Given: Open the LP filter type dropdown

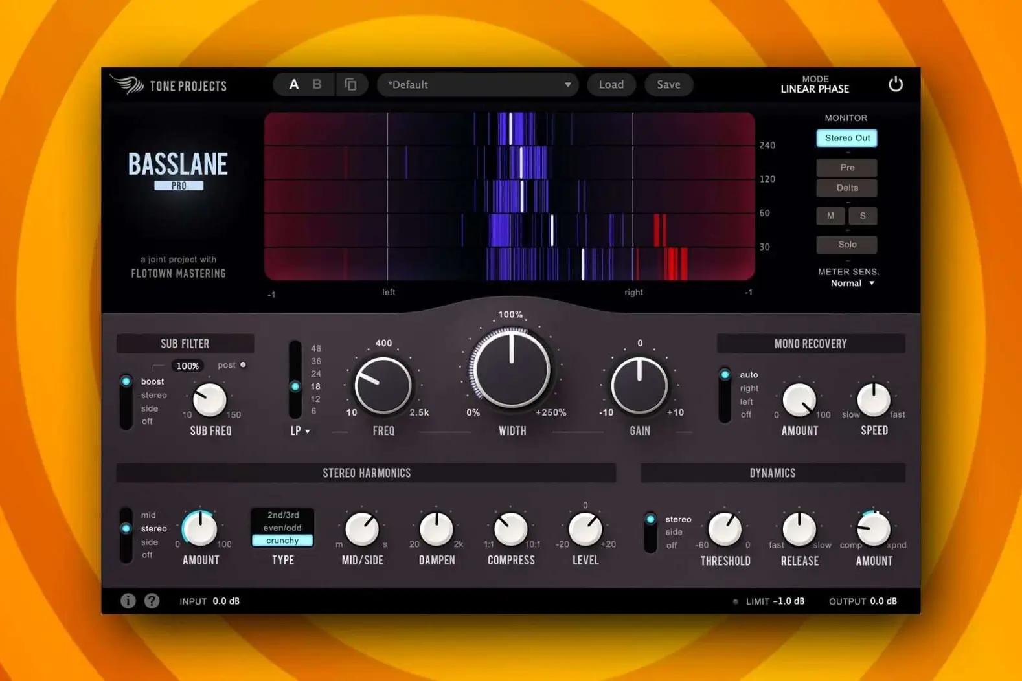Looking at the screenshot, I should [300, 431].
